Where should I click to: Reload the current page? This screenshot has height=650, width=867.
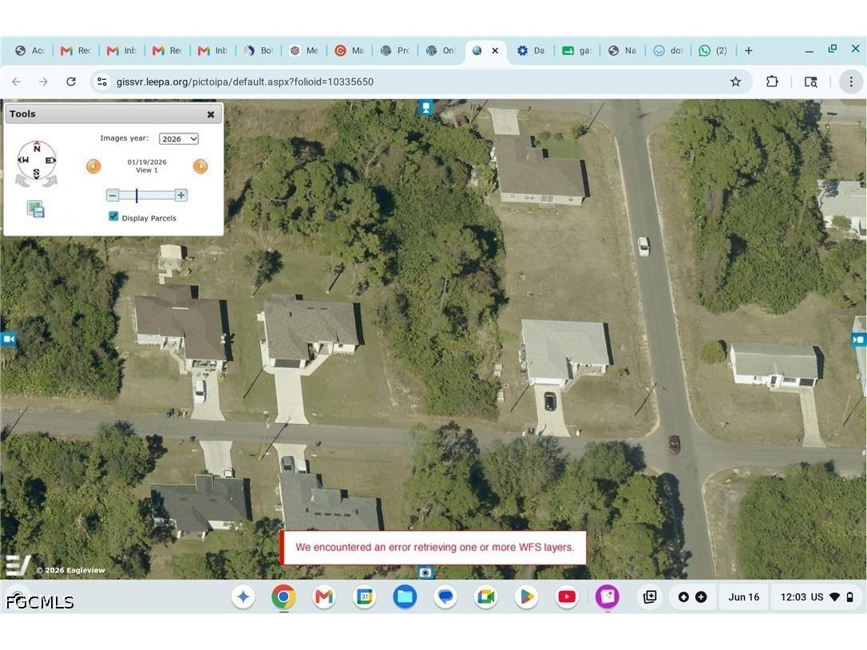point(71,82)
